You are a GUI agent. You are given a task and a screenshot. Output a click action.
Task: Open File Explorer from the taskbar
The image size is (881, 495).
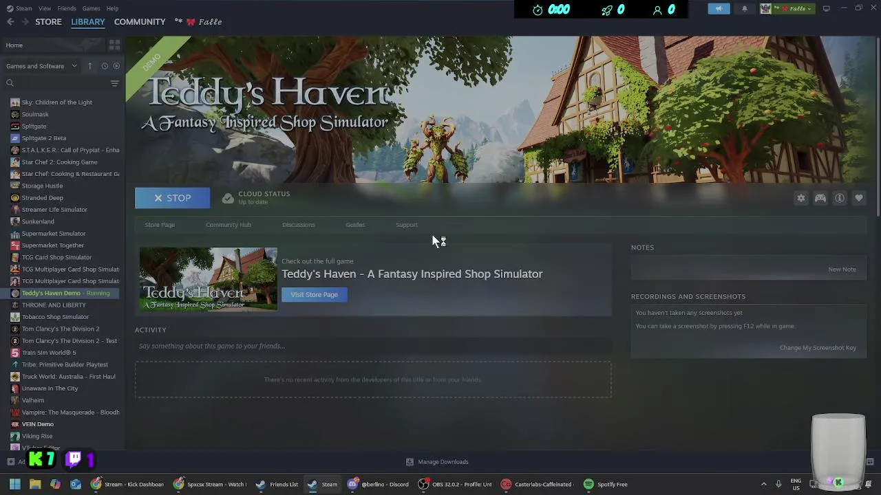(35, 484)
